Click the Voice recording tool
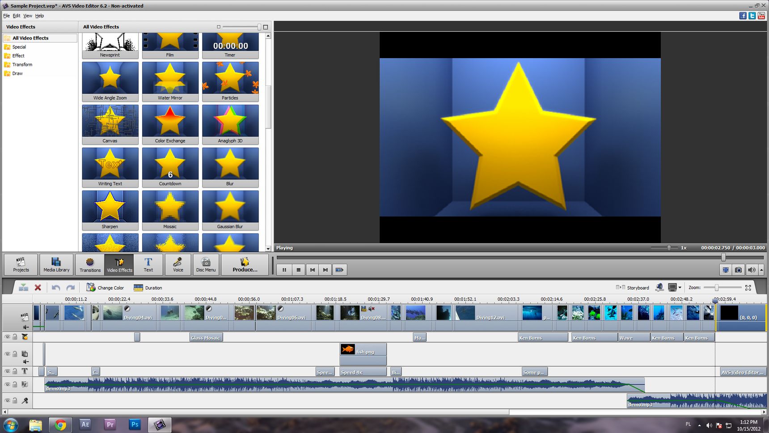769x433 pixels. click(x=178, y=264)
